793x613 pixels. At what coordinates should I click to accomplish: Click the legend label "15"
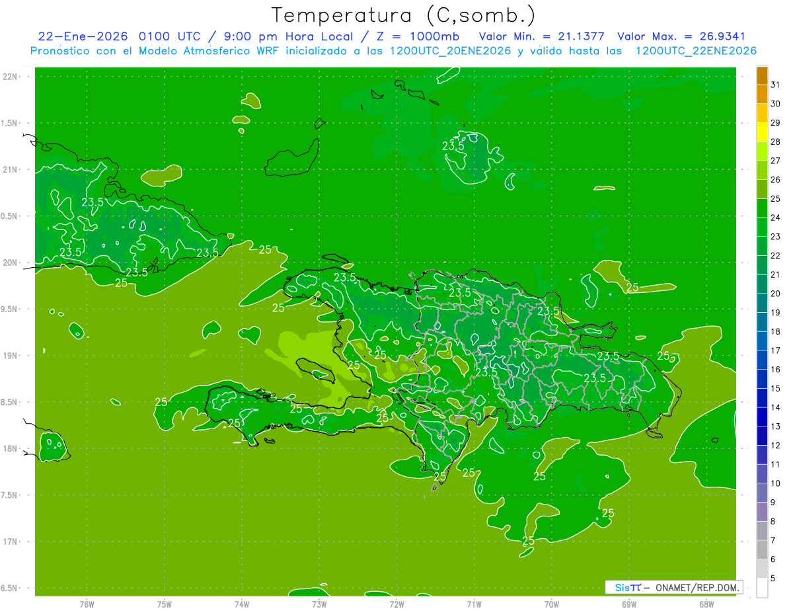point(776,389)
